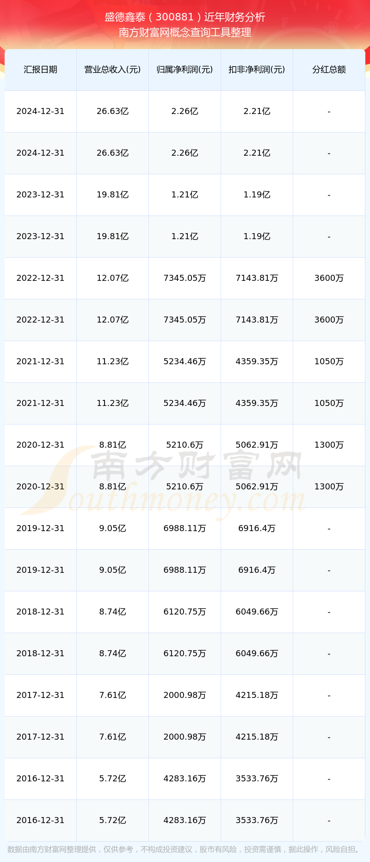Click the 盛德鑫泰(300881)近年财务分析 title
This screenshot has height=862, width=370.
point(185,17)
